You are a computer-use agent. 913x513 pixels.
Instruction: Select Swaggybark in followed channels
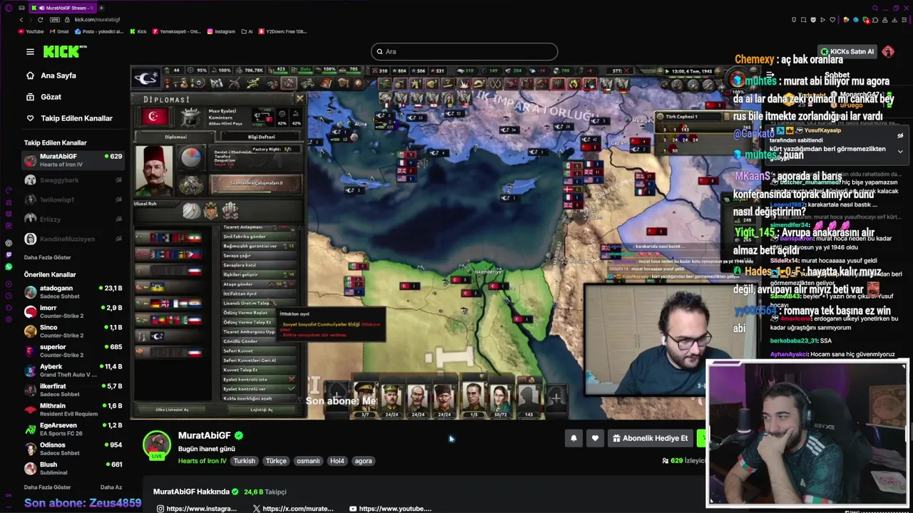pos(73,180)
